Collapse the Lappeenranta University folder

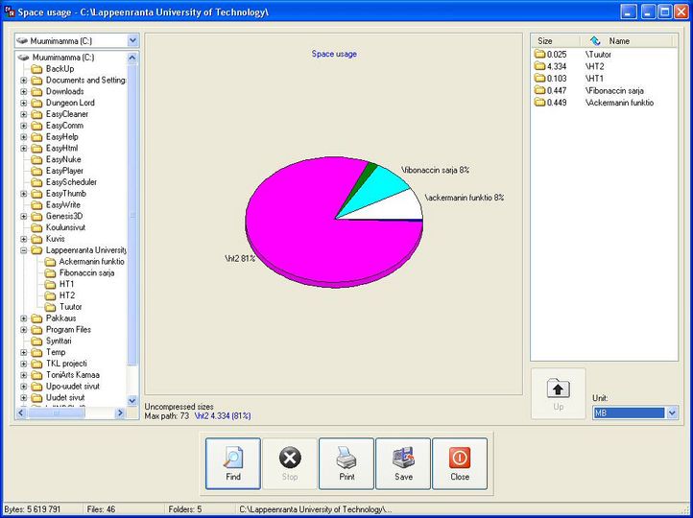24,250
